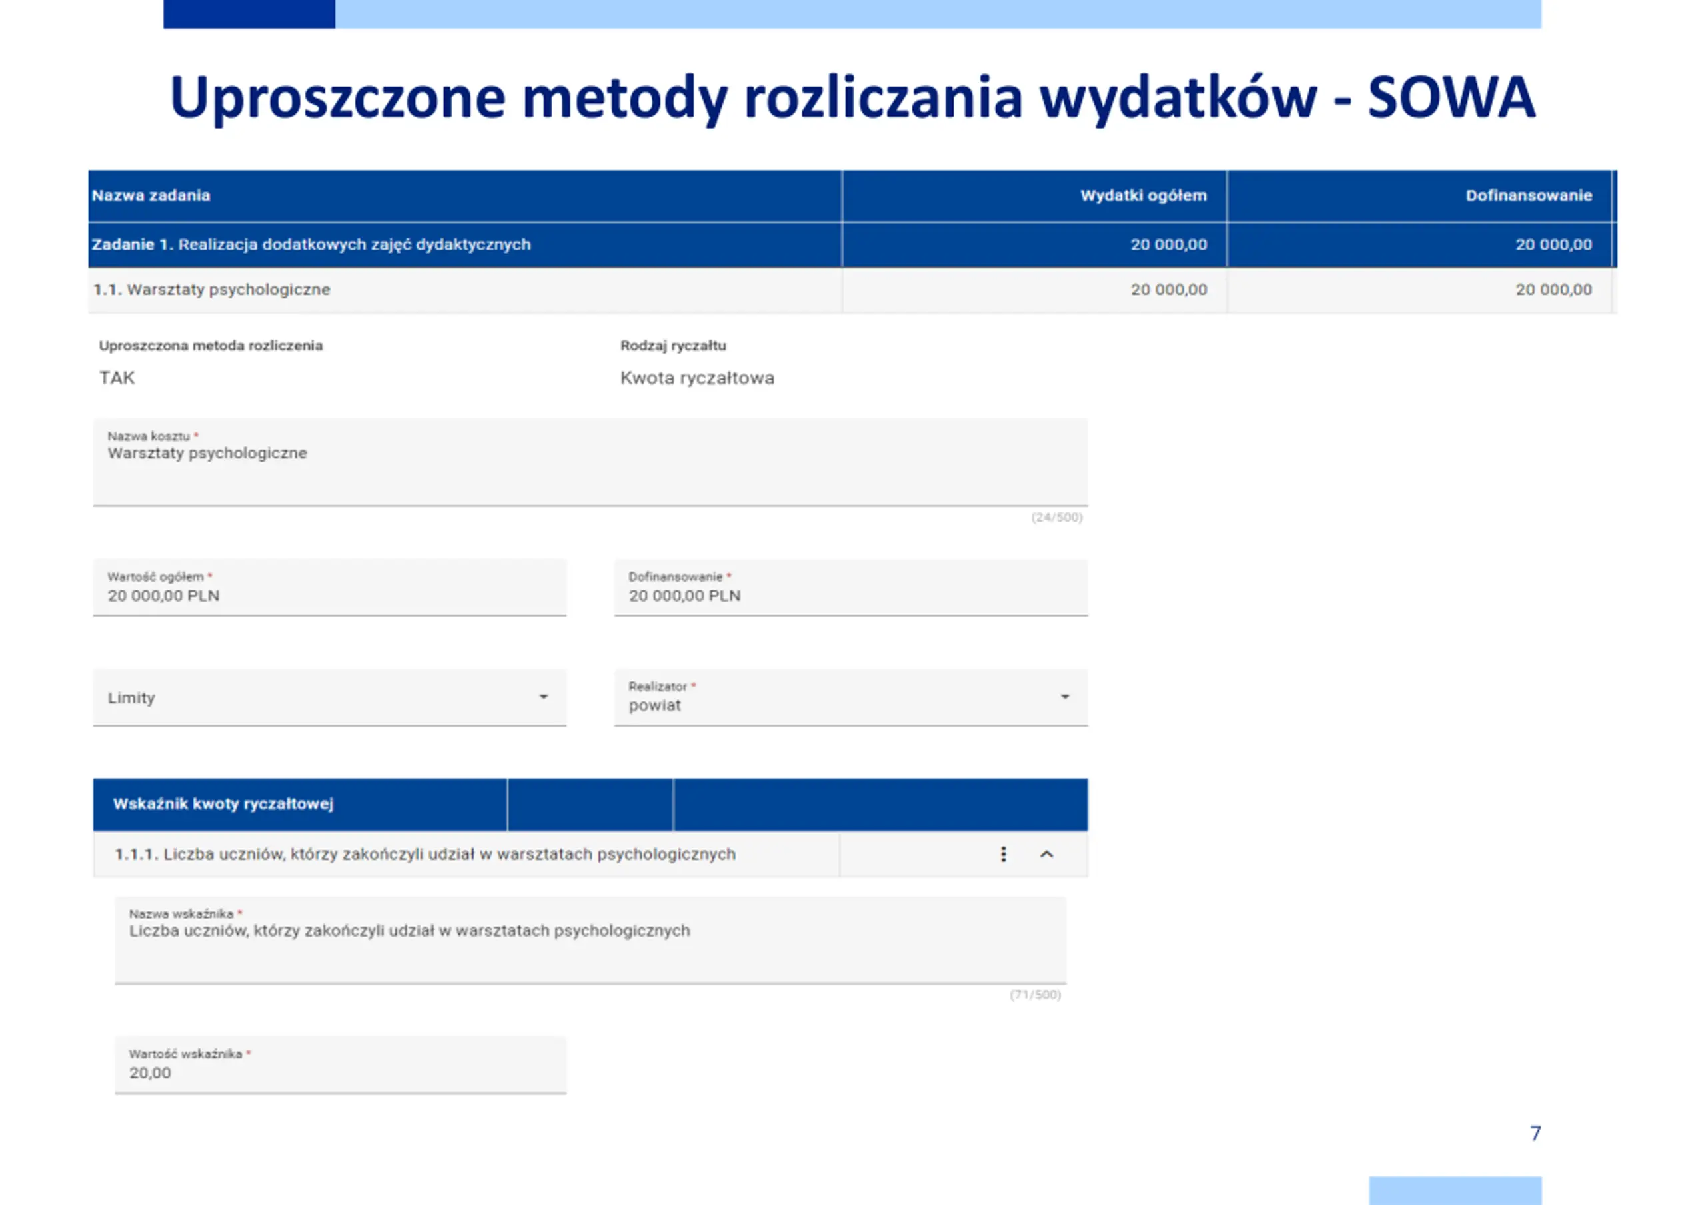Select the row 1.1. Warsztaty psychologiczne
The image size is (1706, 1205).
852,290
